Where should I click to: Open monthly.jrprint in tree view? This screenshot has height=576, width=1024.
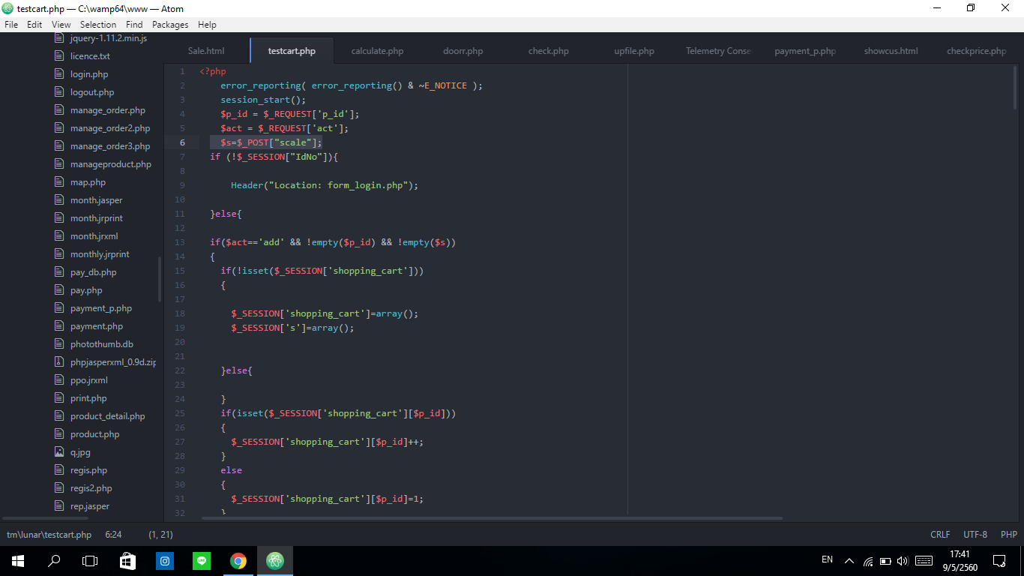[100, 254]
